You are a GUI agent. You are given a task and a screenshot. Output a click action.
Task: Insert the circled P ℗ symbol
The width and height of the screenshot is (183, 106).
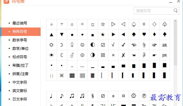(x=144, y=96)
